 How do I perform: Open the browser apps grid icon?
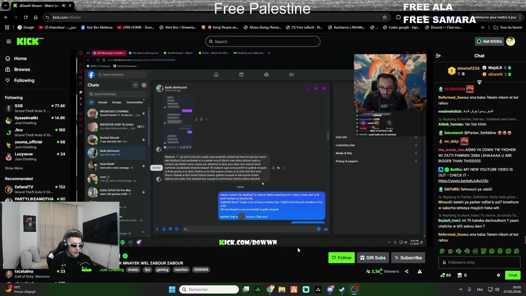pyautogui.click(x=7, y=28)
